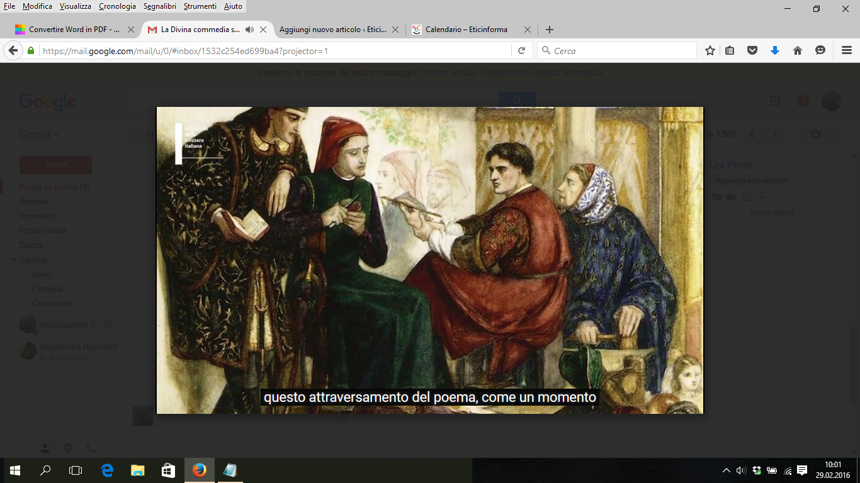
Task: Click the SCRIVI compose button
Action: coord(55,165)
